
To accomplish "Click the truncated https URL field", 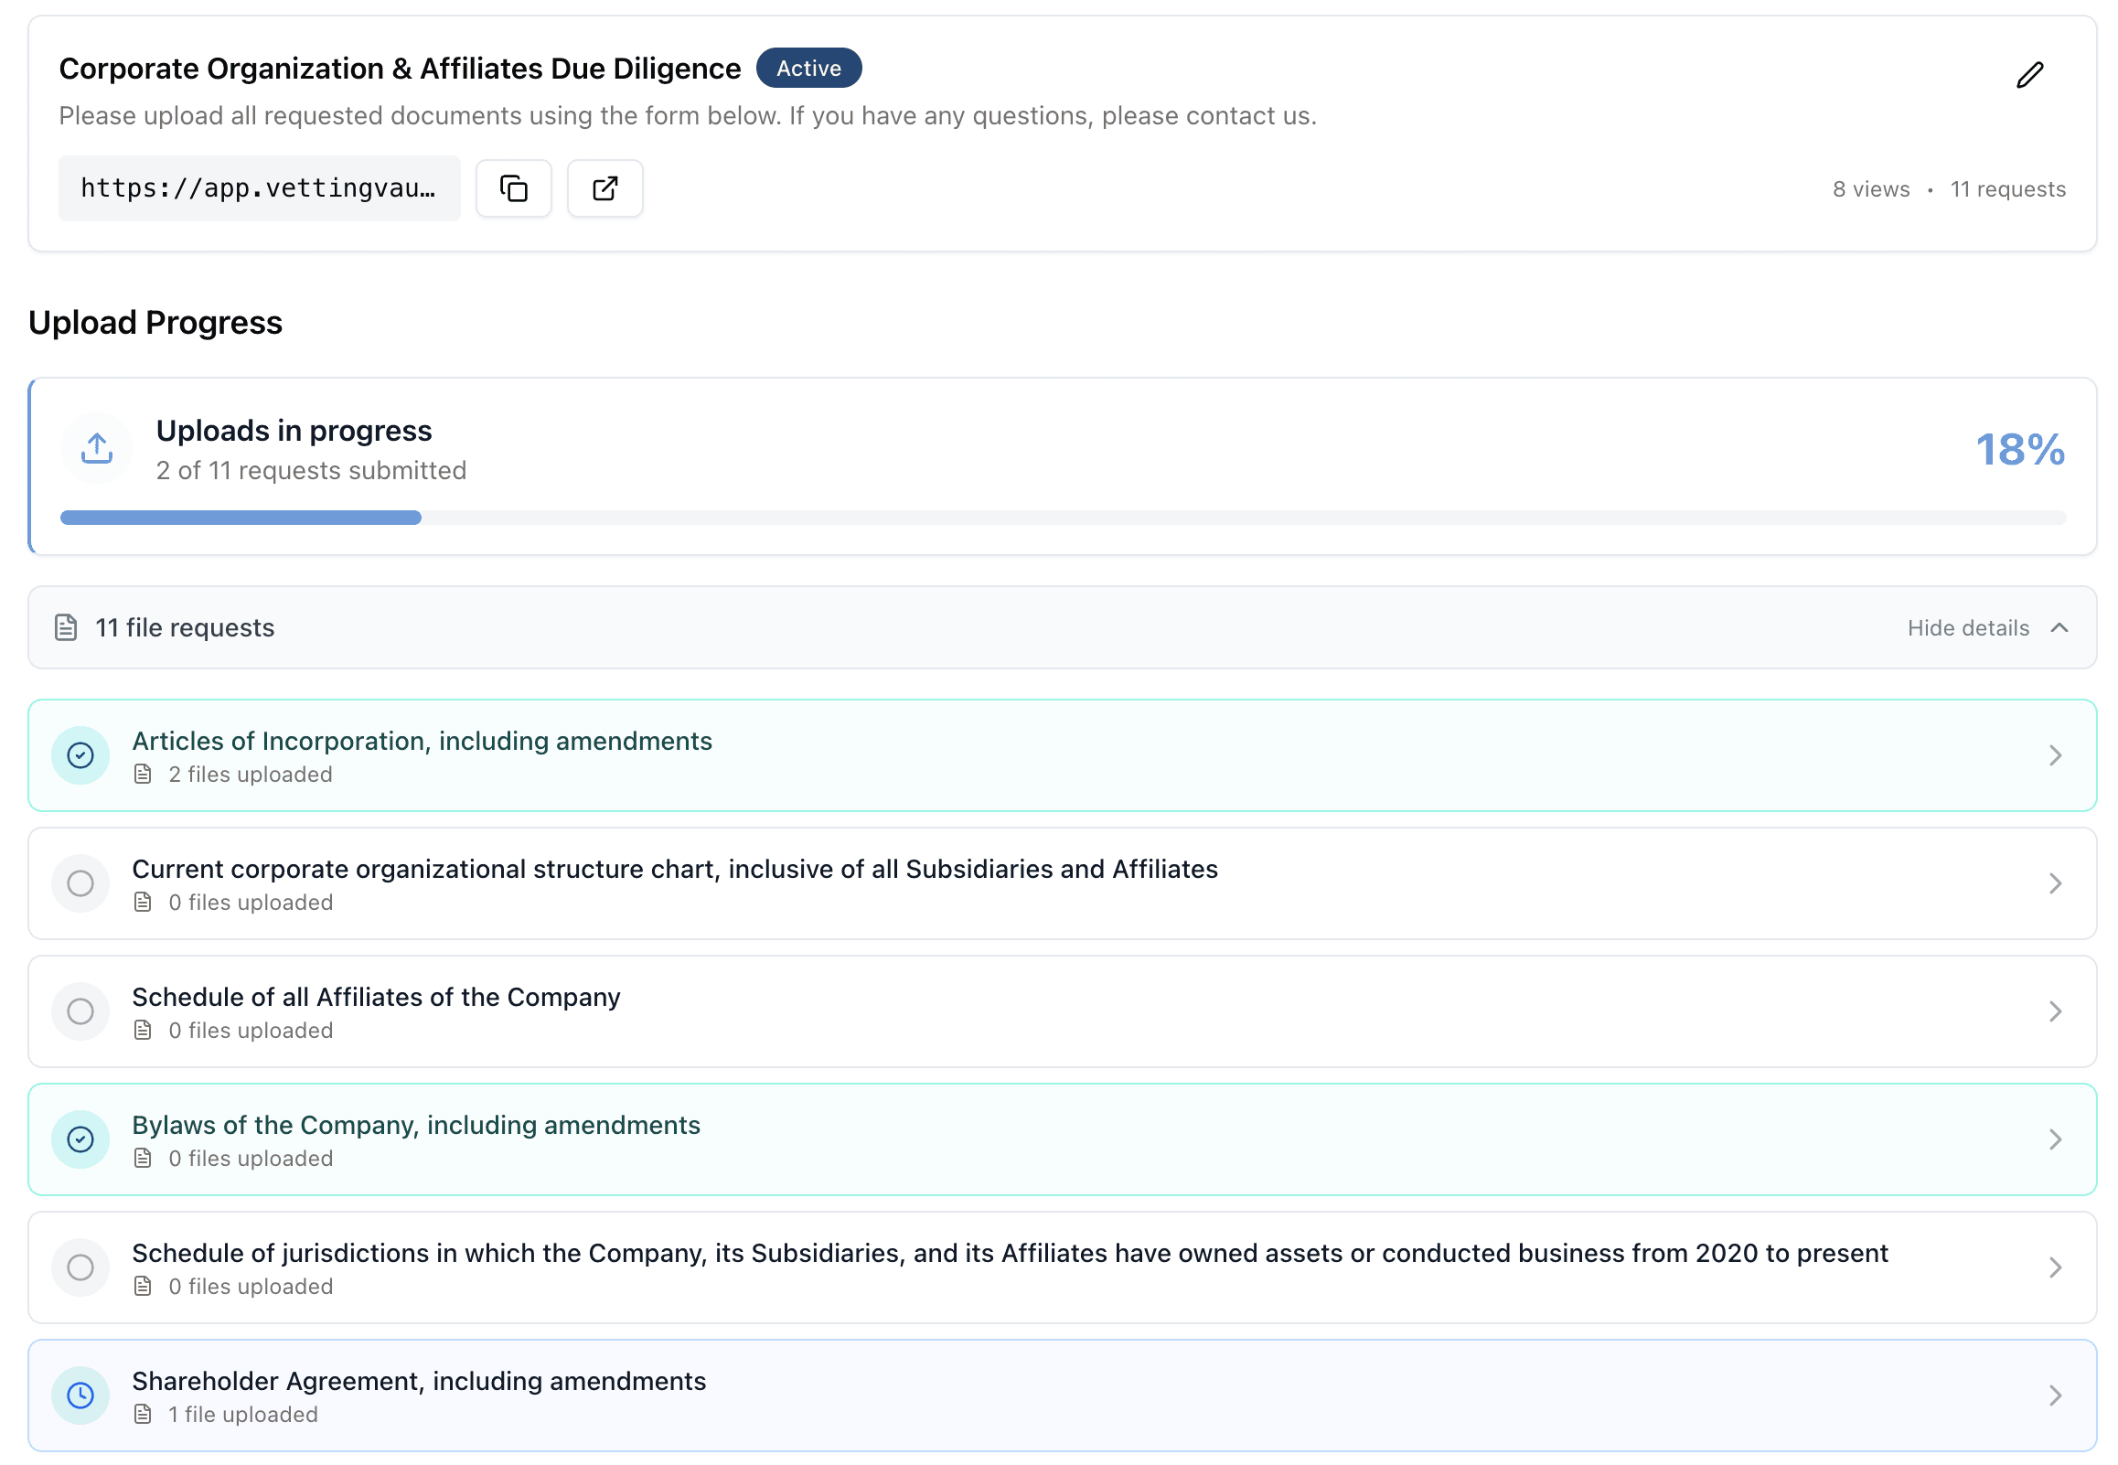I will pos(260,187).
